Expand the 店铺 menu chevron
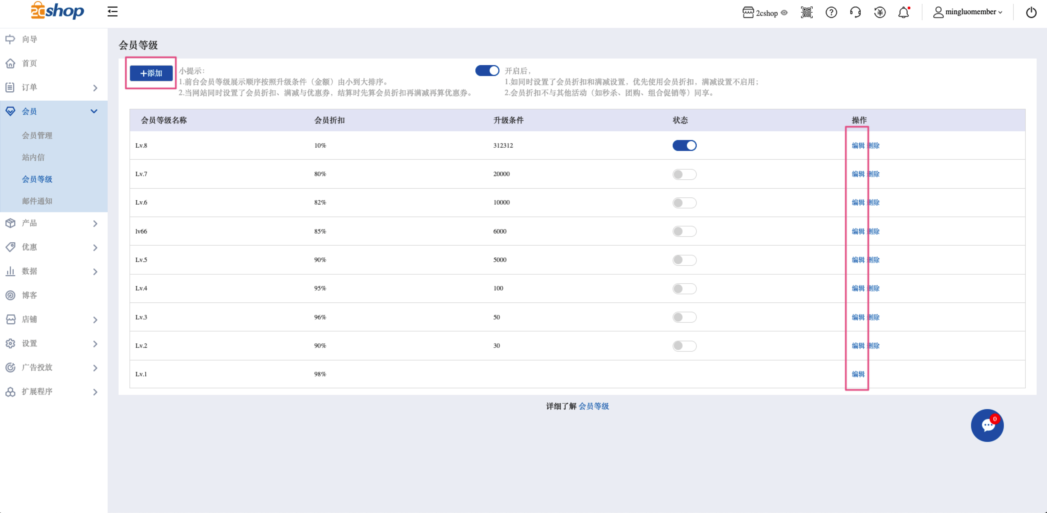Viewport: 1047px width, 513px height. 95,320
